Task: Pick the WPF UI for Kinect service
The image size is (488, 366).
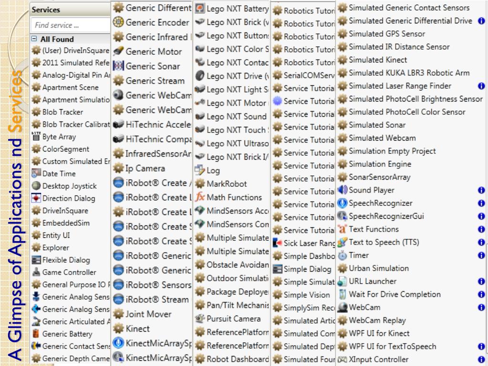Action: point(379,333)
